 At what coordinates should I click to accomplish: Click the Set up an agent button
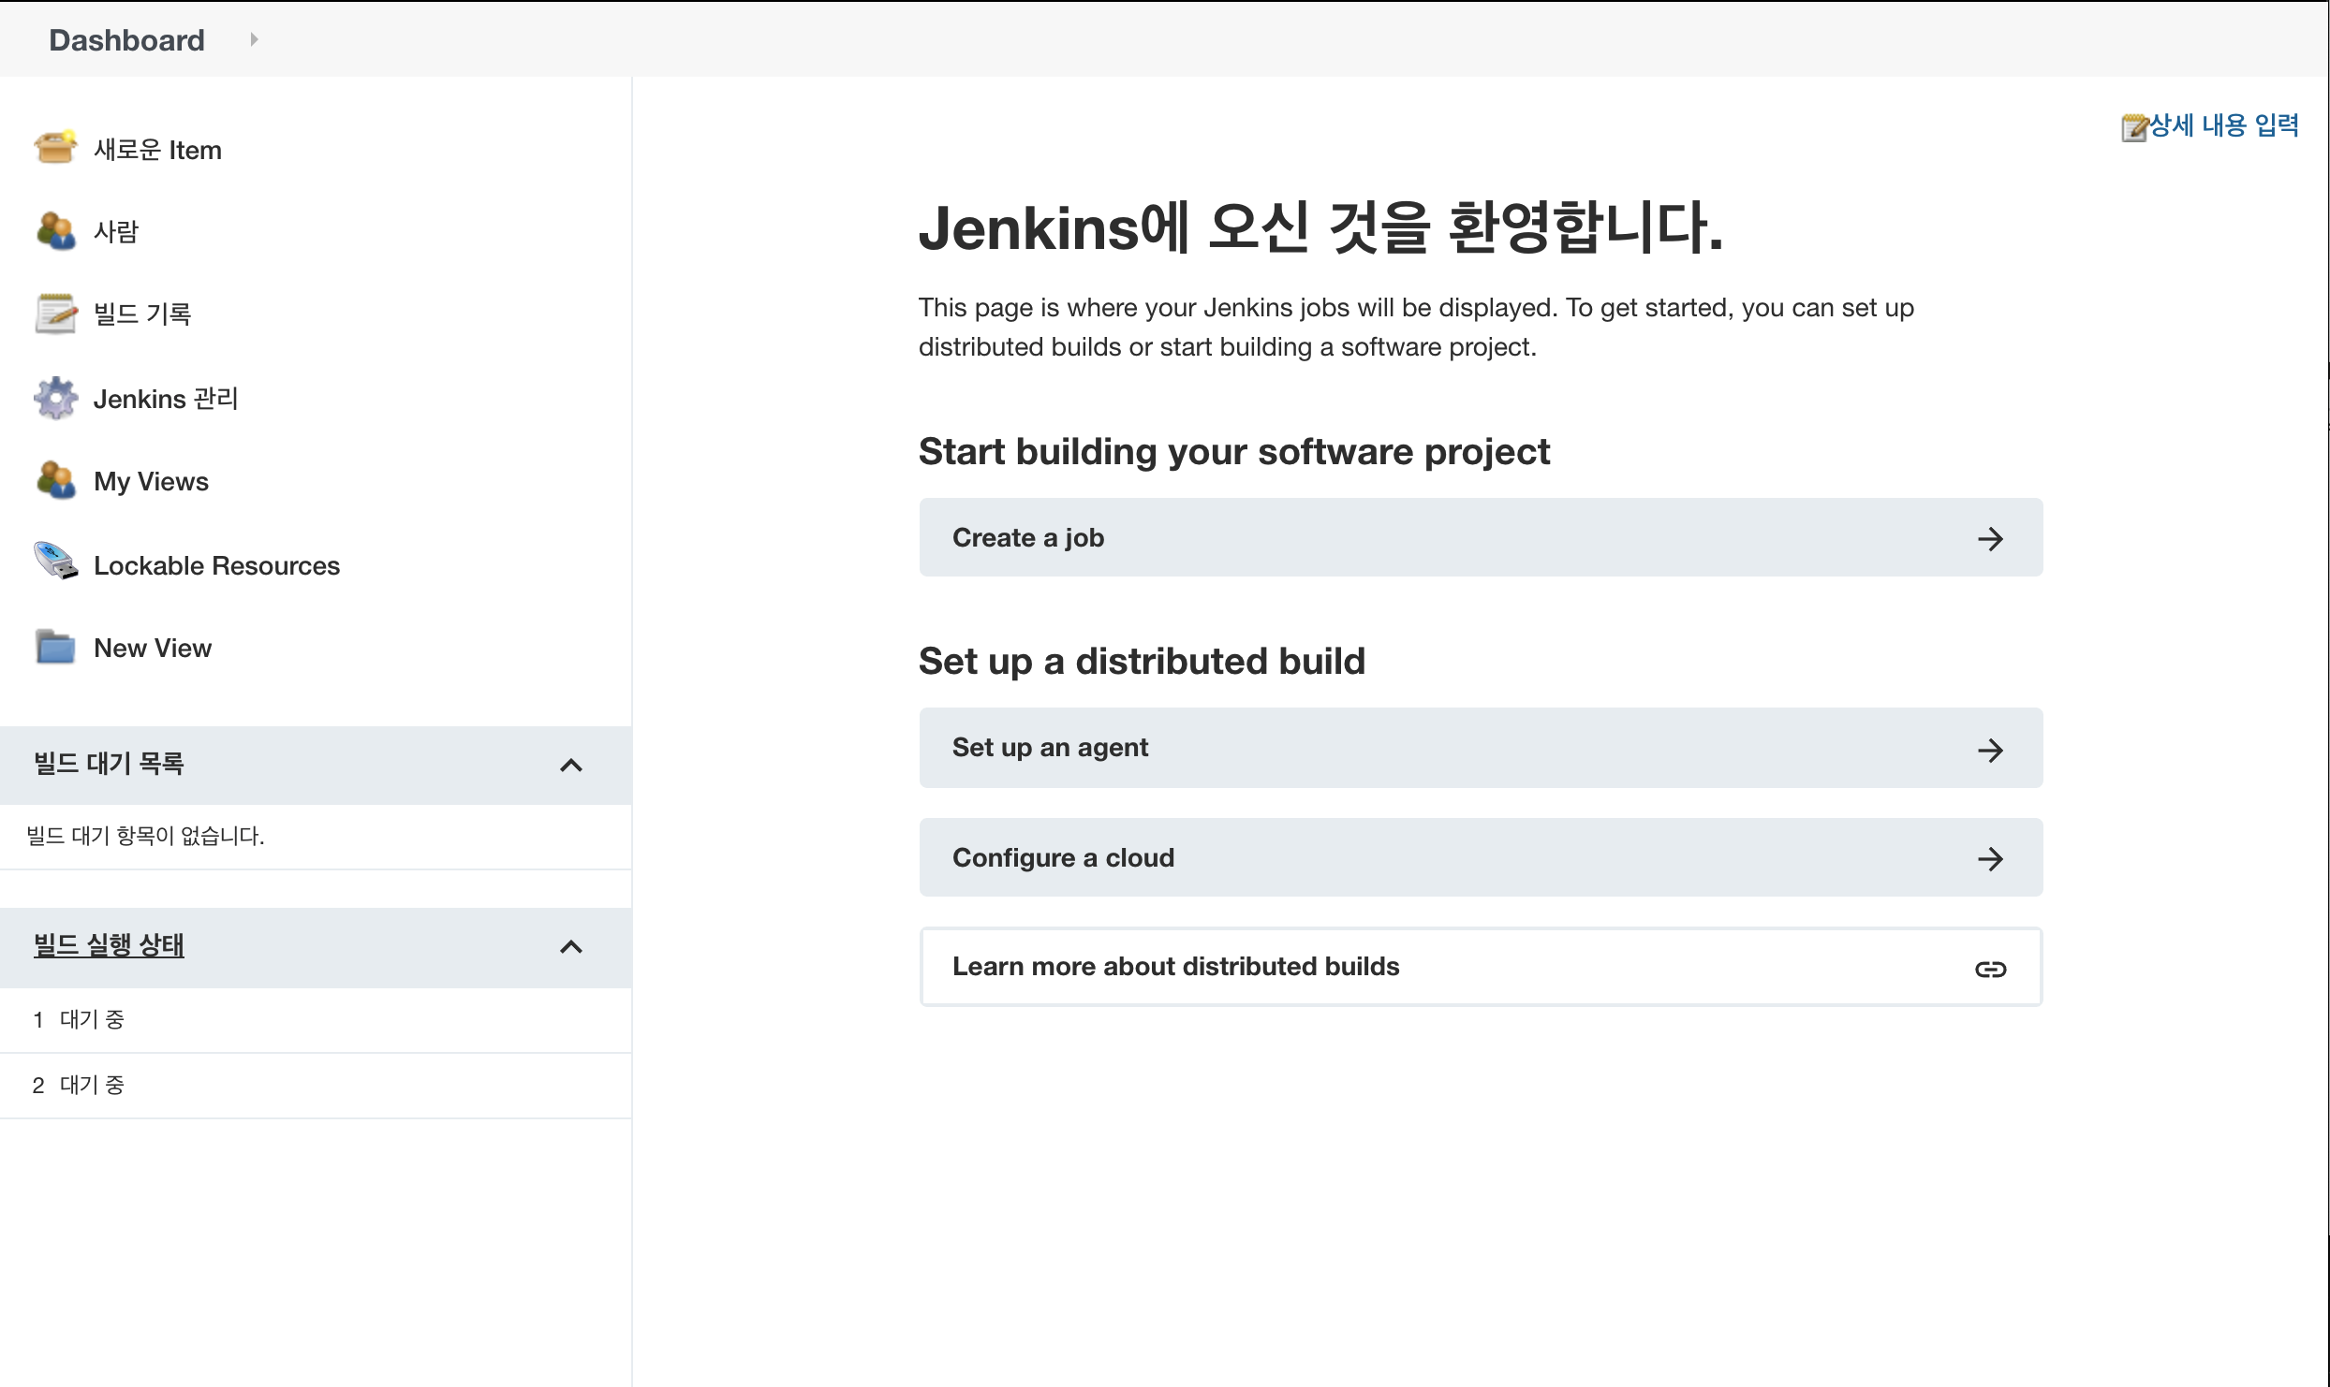click(1480, 748)
